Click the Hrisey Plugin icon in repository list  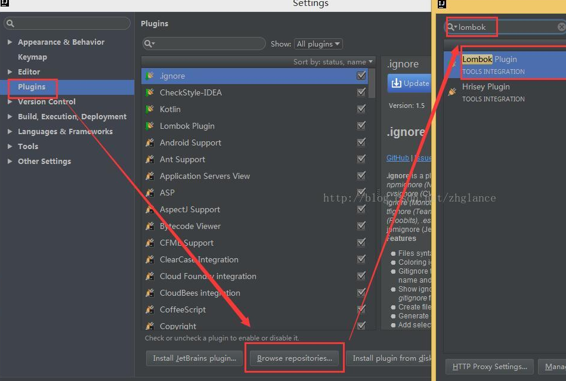point(452,92)
